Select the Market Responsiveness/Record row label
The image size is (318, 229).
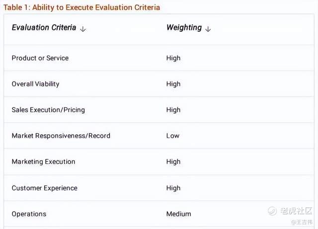pos(61,136)
